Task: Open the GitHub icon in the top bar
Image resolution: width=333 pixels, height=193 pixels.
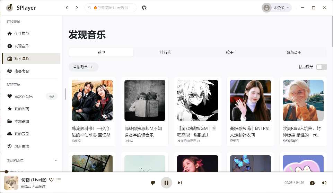Action: pos(144,8)
